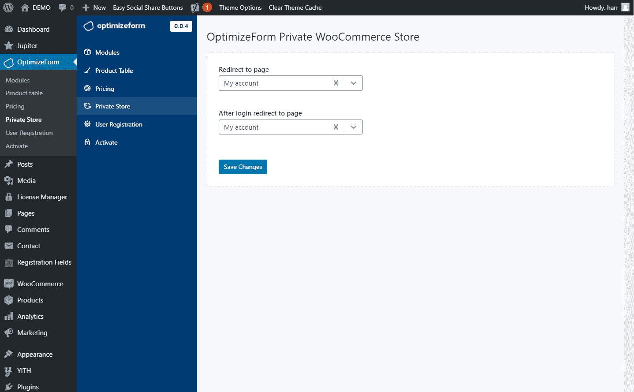Expand After login redirect dropdown arrow
Screen dimensions: 634x392
pos(354,127)
